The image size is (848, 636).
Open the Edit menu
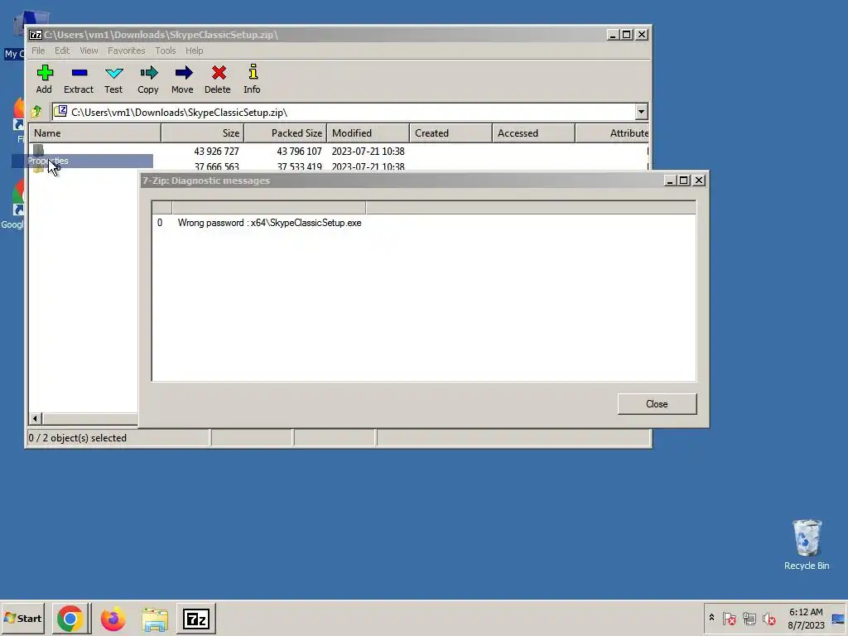(x=62, y=51)
